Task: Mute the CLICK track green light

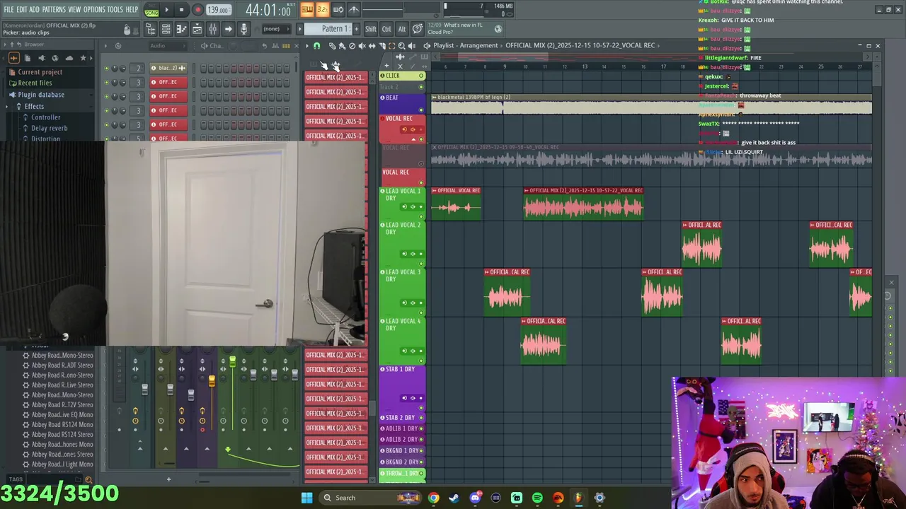Action: click(421, 76)
